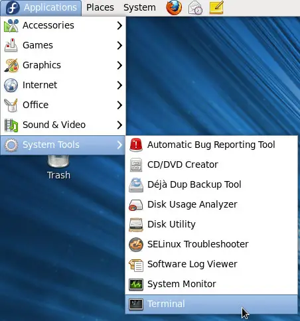The height and width of the screenshot is (321, 300).
Task: Click the System Monitor graph icon
Action: 136,285
